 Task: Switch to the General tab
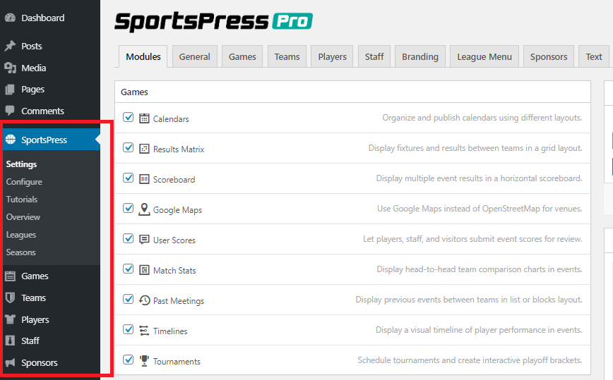(x=195, y=56)
